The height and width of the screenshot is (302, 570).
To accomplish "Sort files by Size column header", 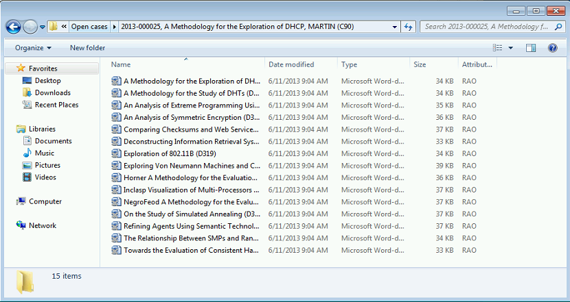I will tap(420, 64).
